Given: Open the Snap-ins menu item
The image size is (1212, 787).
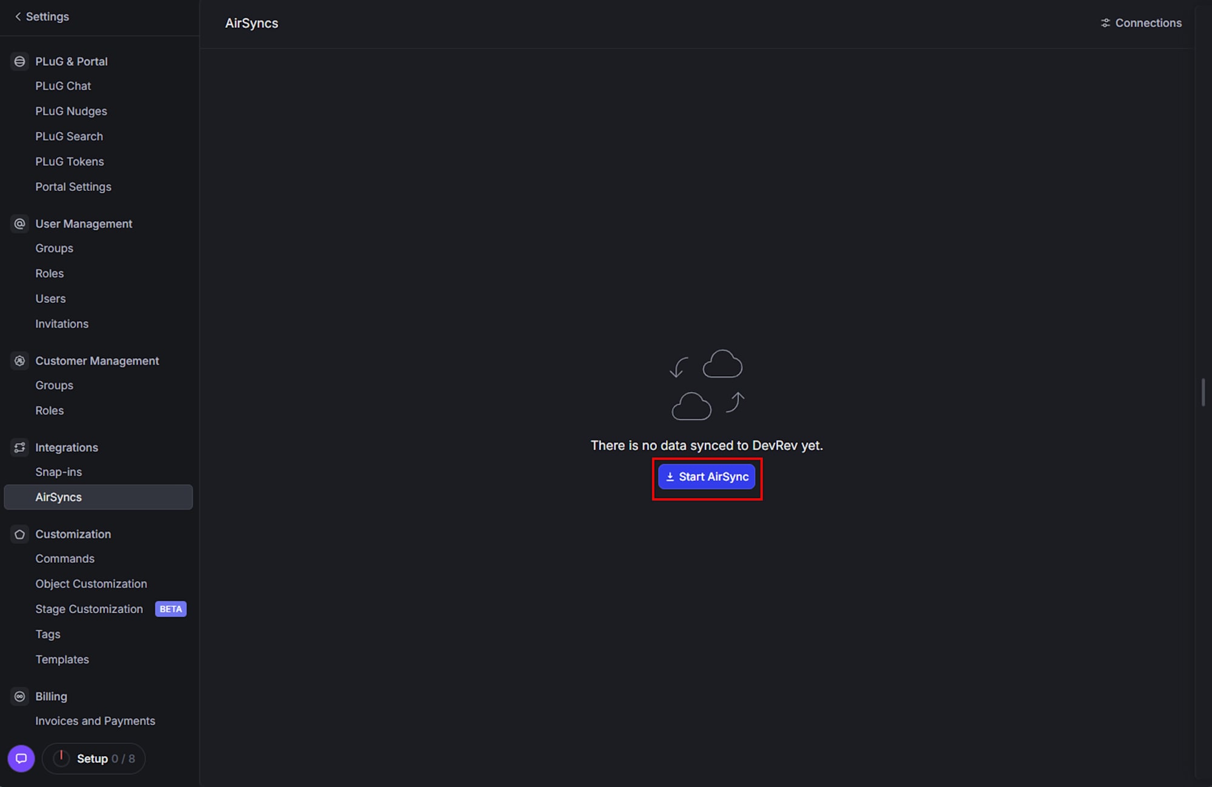Looking at the screenshot, I should [58, 472].
